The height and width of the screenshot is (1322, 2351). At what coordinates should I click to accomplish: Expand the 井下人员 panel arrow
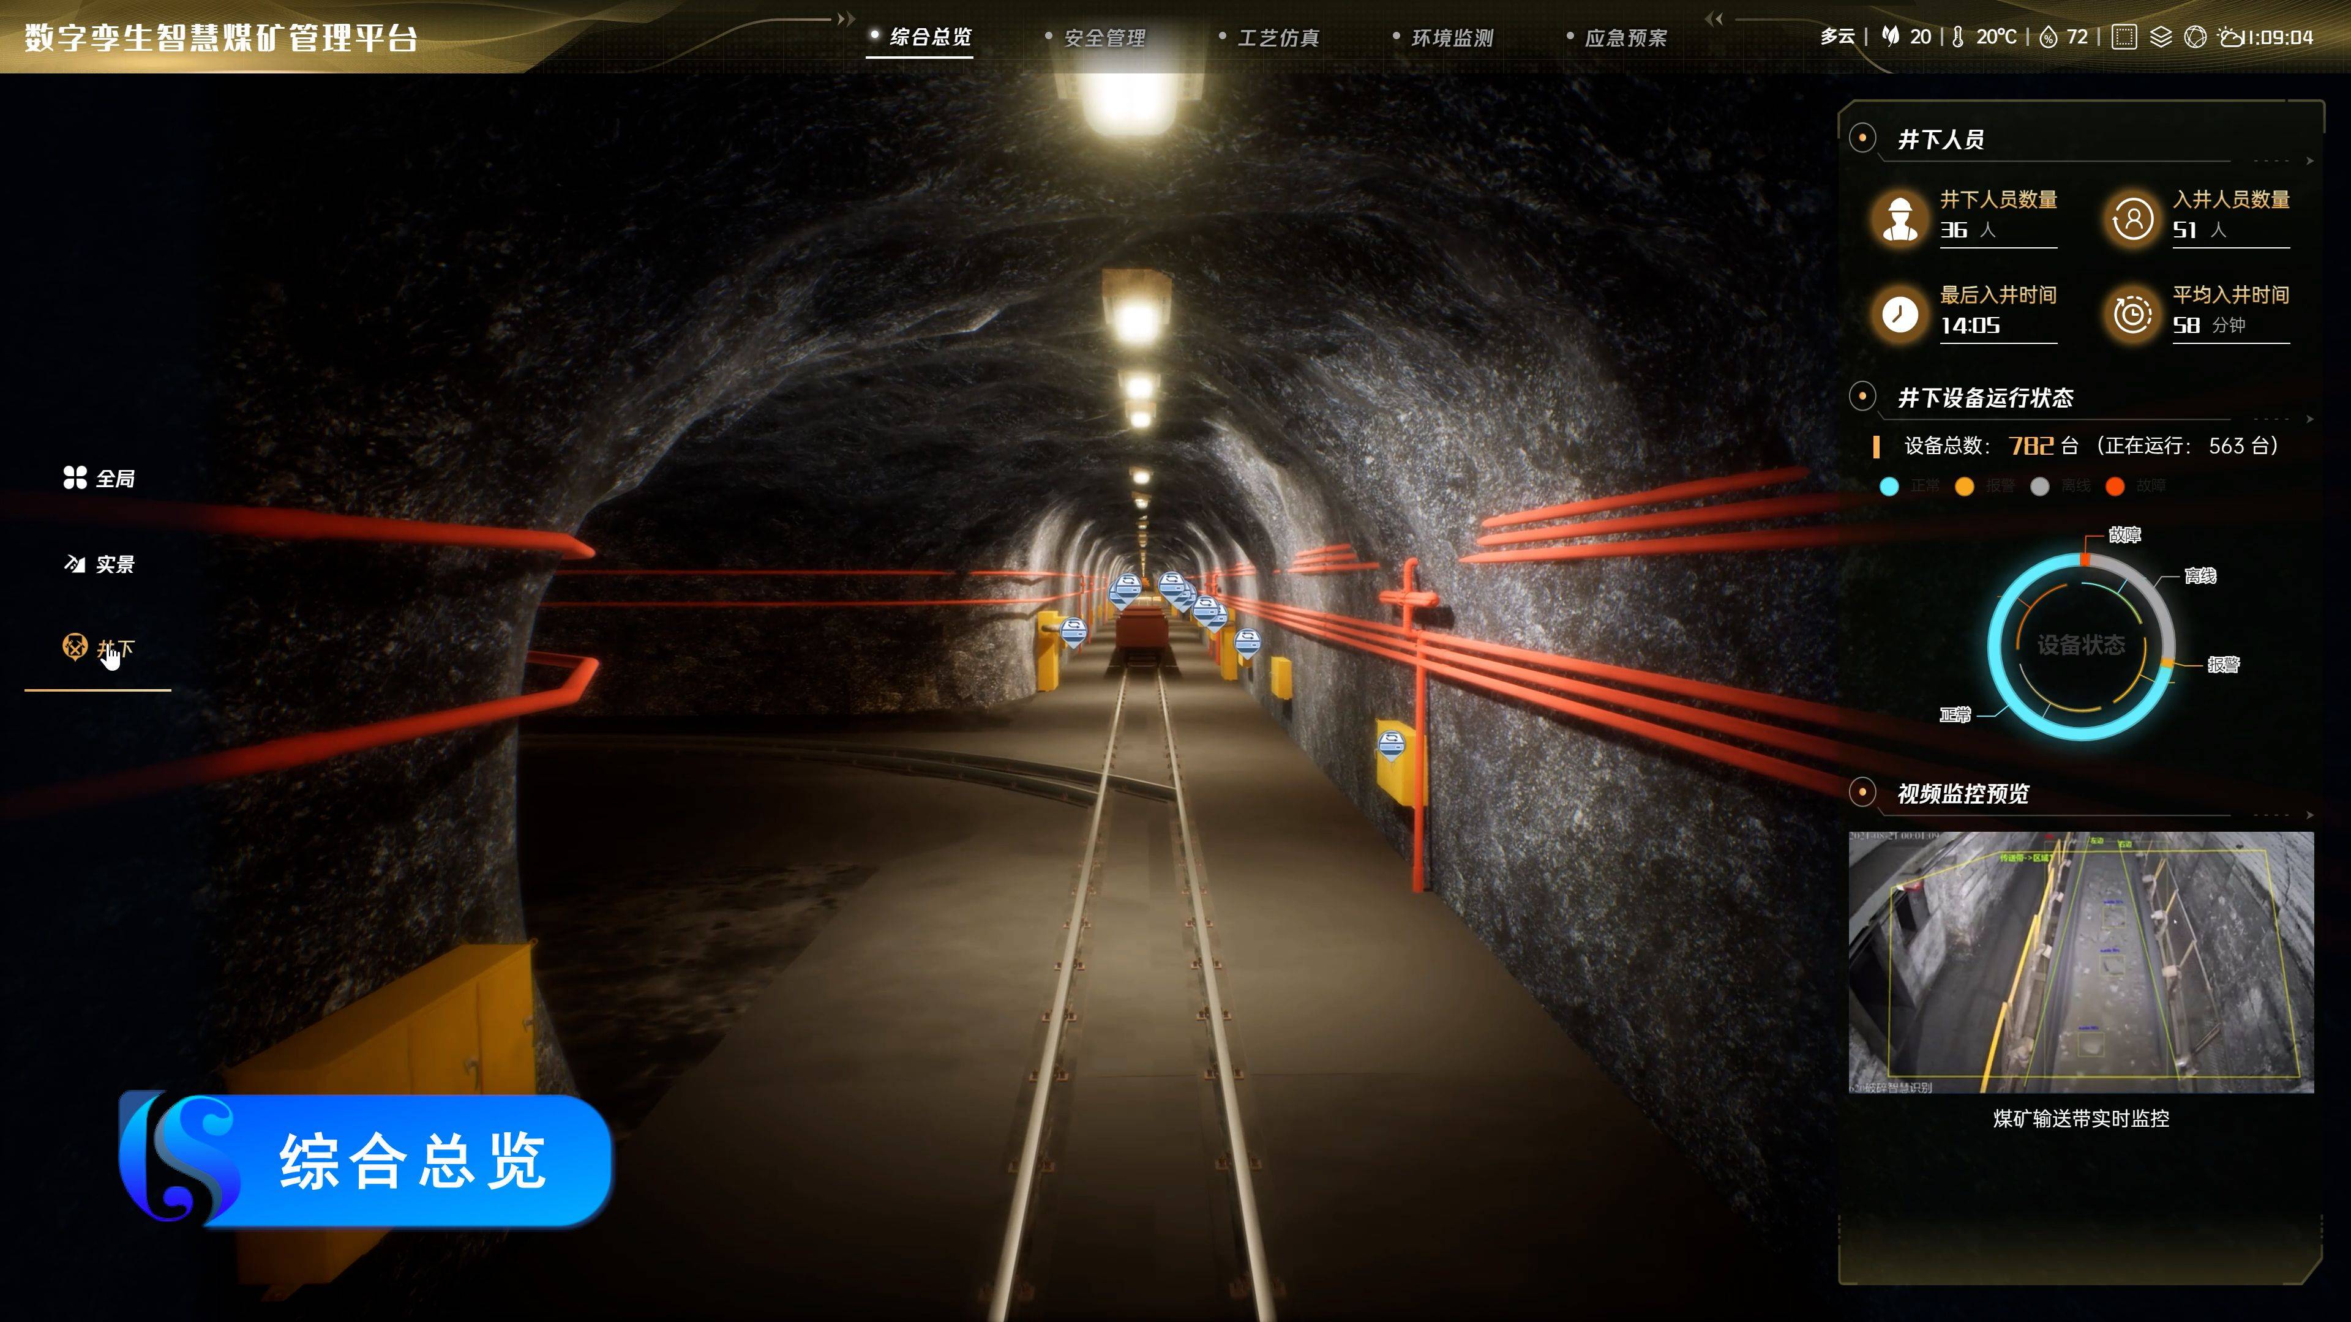click(x=2309, y=162)
